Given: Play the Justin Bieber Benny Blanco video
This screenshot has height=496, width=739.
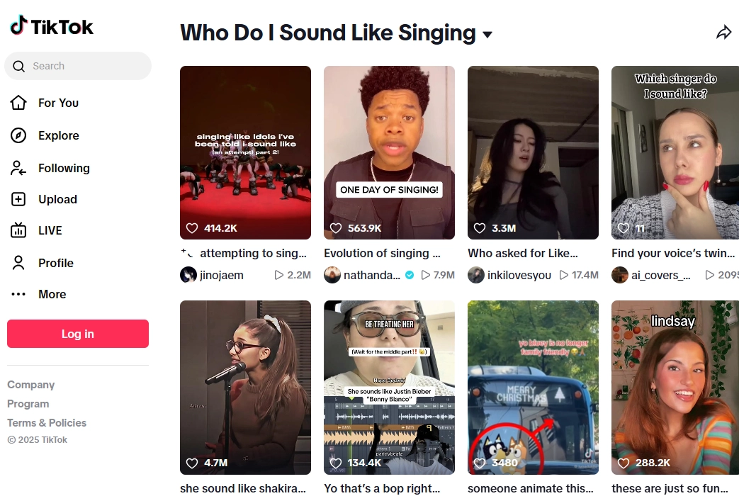Looking at the screenshot, I should point(389,387).
